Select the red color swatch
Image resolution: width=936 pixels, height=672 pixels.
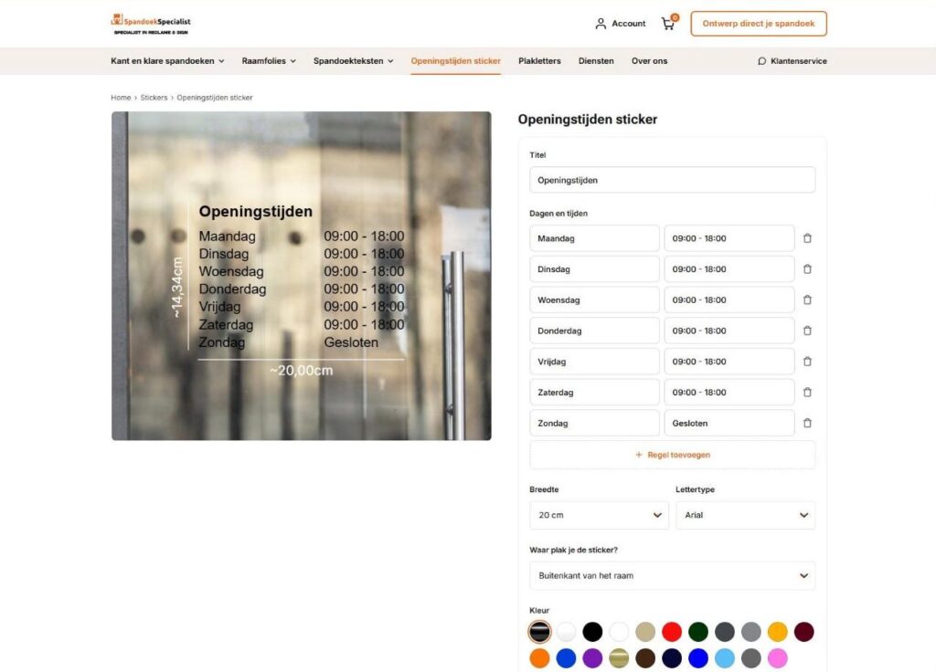(672, 632)
